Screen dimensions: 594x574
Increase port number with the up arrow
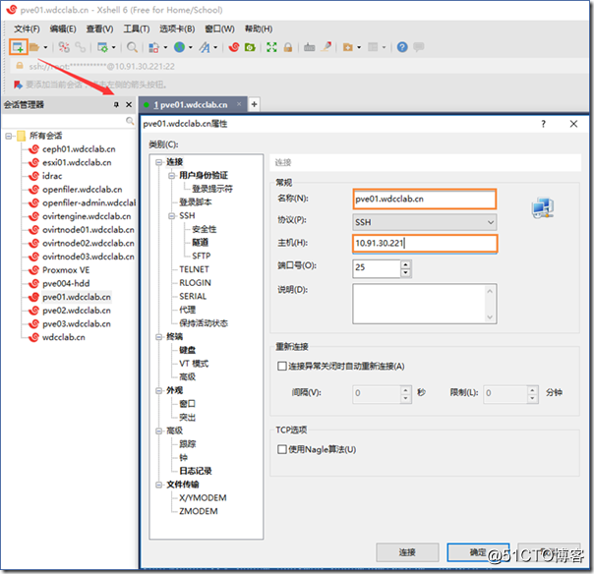click(x=406, y=264)
